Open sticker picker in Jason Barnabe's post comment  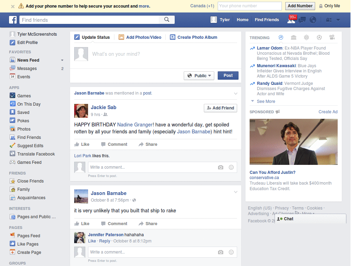pos(231,252)
